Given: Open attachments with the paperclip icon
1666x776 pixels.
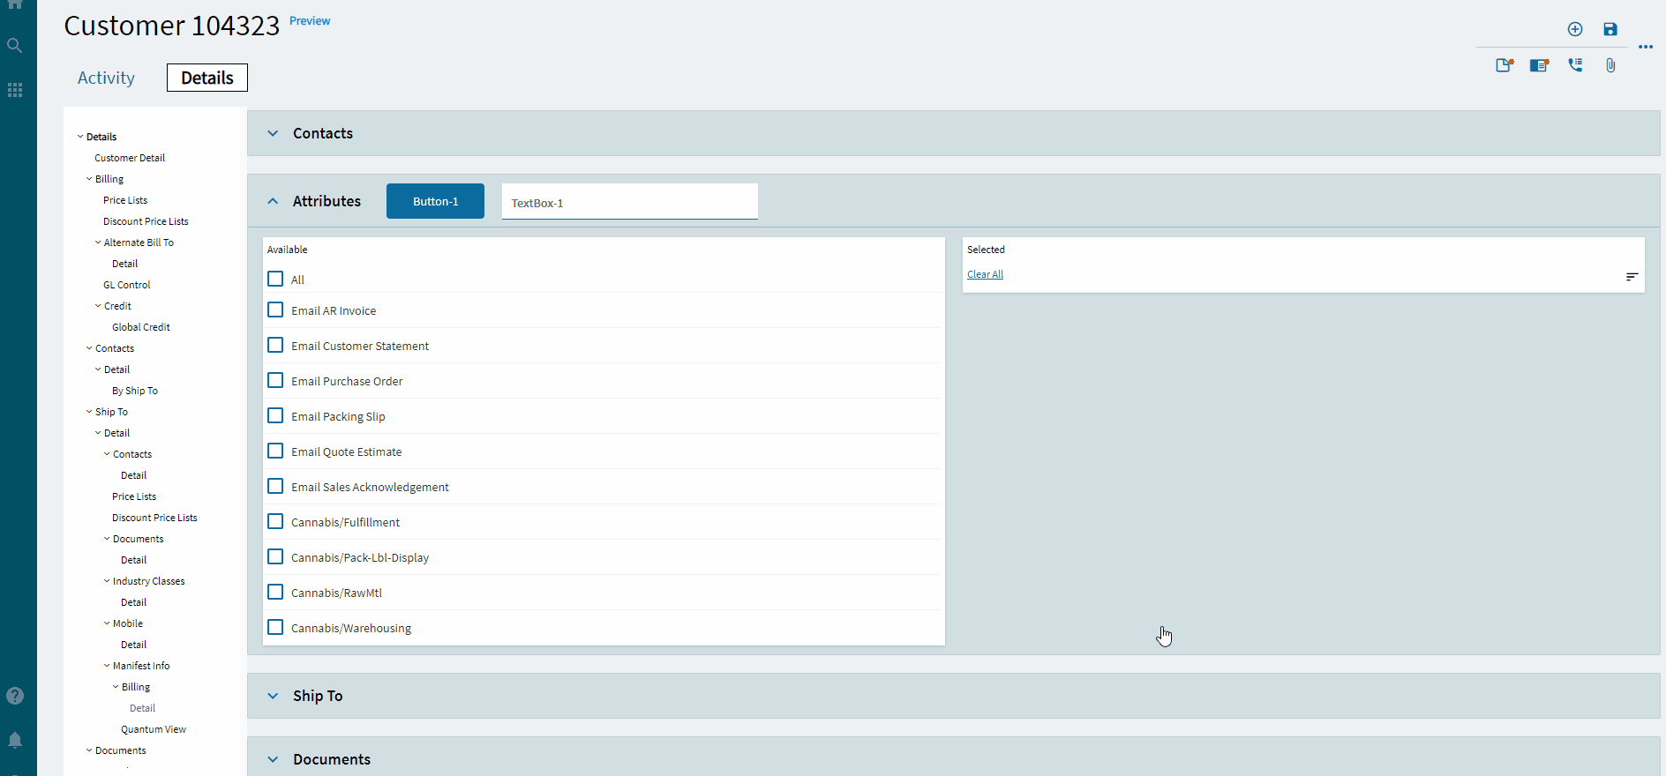Looking at the screenshot, I should (1610, 65).
